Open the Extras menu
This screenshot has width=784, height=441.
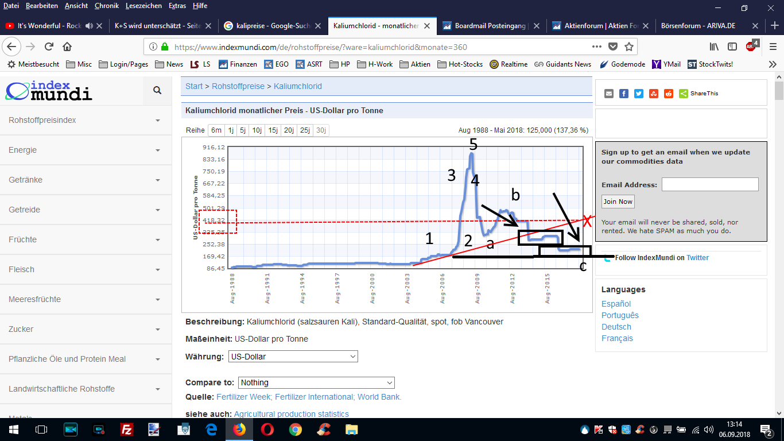coord(177,6)
